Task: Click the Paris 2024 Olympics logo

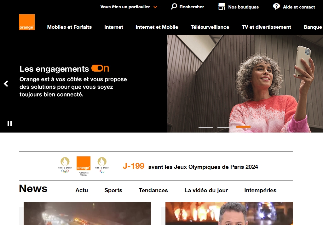Action: (x=65, y=165)
